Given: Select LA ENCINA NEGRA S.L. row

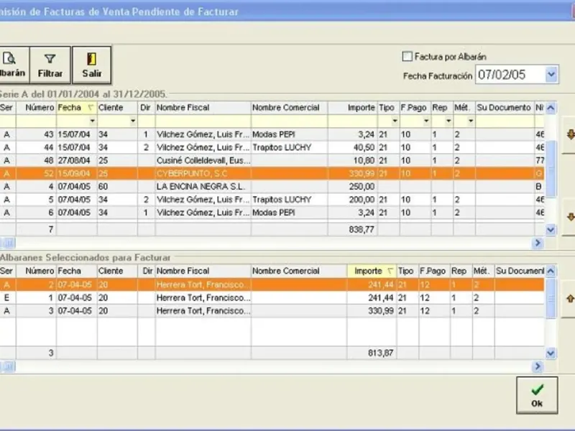Looking at the screenshot, I should (x=272, y=187).
